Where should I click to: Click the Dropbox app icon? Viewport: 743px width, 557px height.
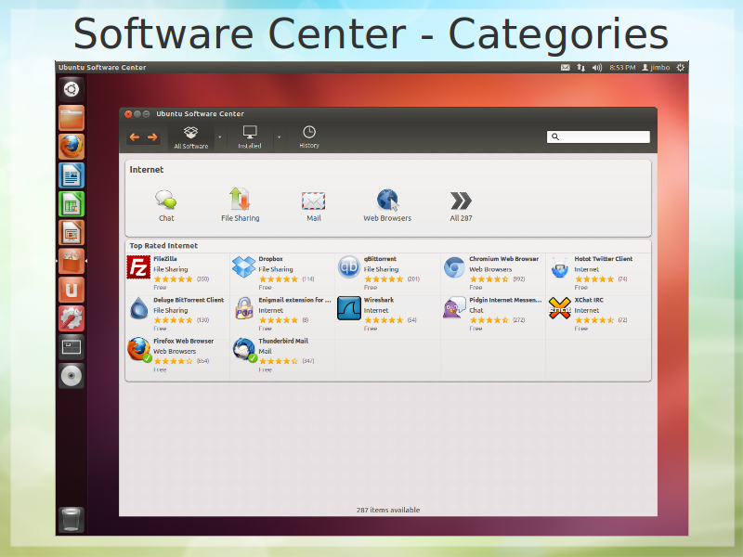[x=244, y=267]
